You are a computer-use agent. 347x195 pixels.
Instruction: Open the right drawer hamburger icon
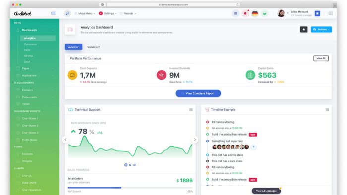[331, 13]
